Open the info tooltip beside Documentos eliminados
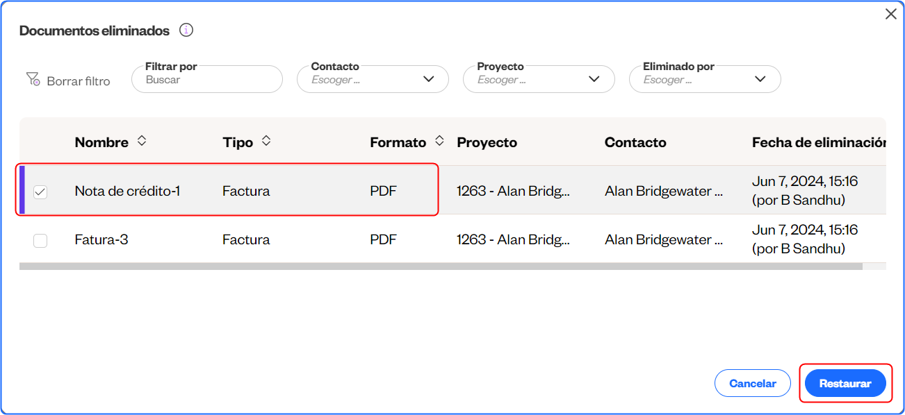 pyautogui.click(x=186, y=30)
